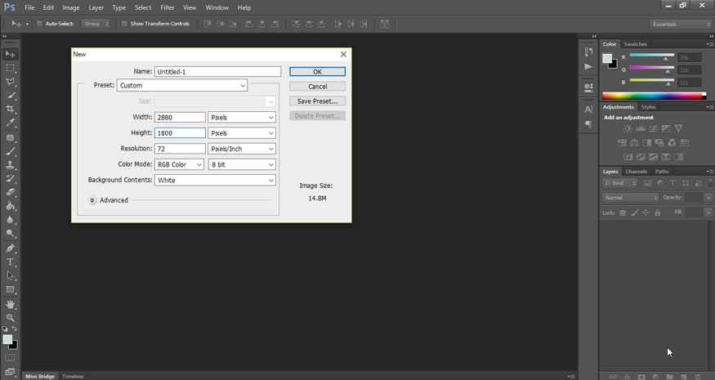Pick the Horizontal Type tool

[x=11, y=262]
